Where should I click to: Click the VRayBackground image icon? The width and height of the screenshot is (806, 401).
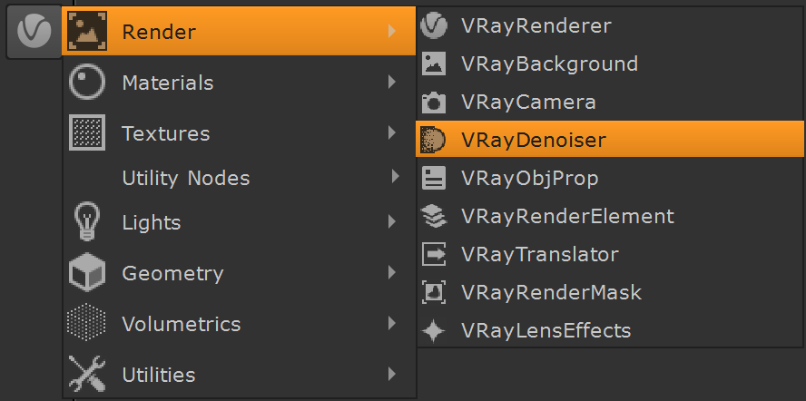coord(434,64)
